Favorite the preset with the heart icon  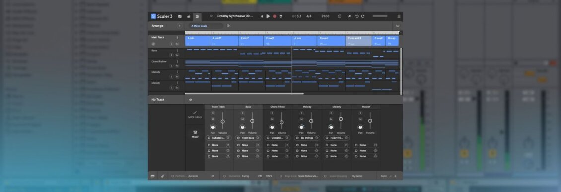pyautogui.click(x=211, y=16)
